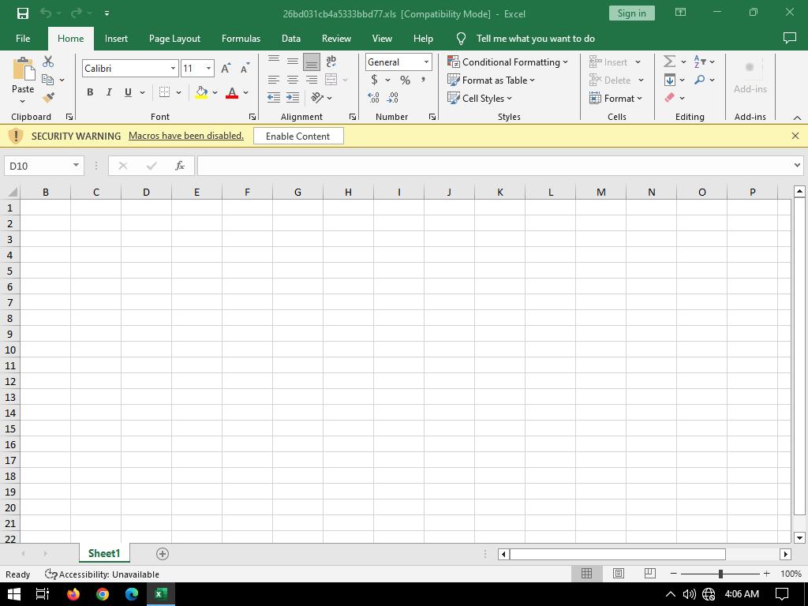
Task: Switch to Page Break Preview view
Action: click(649, 574)
